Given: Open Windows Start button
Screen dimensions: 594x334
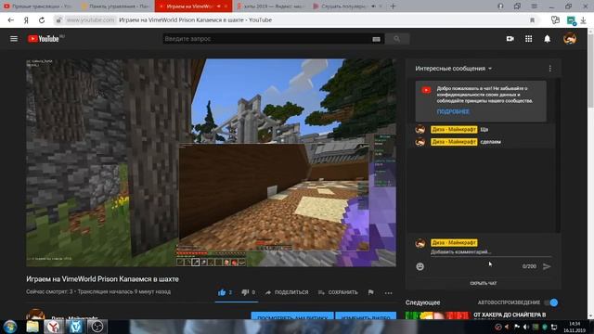Looking at the screenshot, I should [10, 327].
